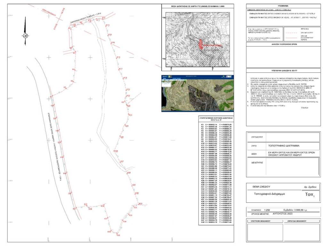Click vertex marker K4 on the west boundary
Screen dimensions: 328x246
[x=73, y=70]
